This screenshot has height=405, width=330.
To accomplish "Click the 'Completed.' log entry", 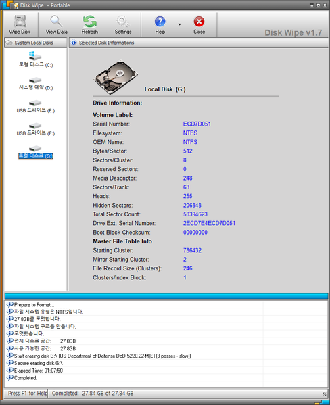I will pyautogui.click(x=25, y=378).
